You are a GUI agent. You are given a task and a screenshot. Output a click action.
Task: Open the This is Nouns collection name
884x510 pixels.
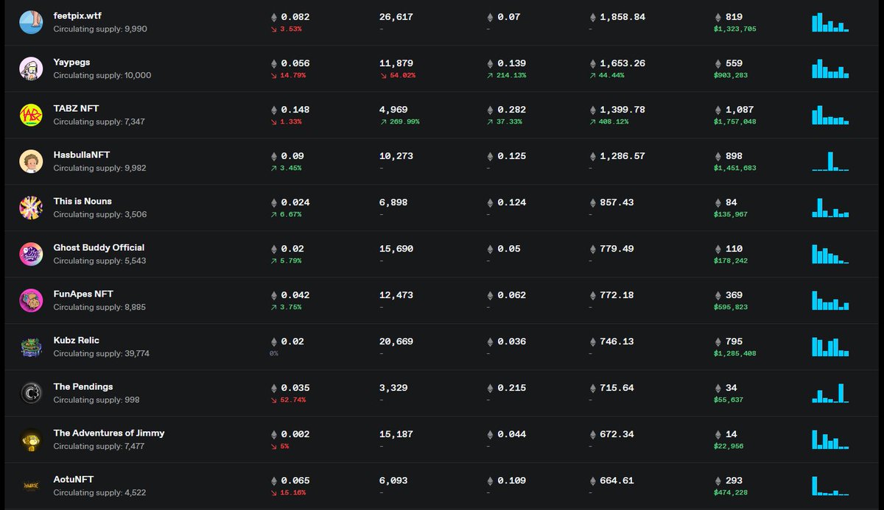tap(83, 202)
